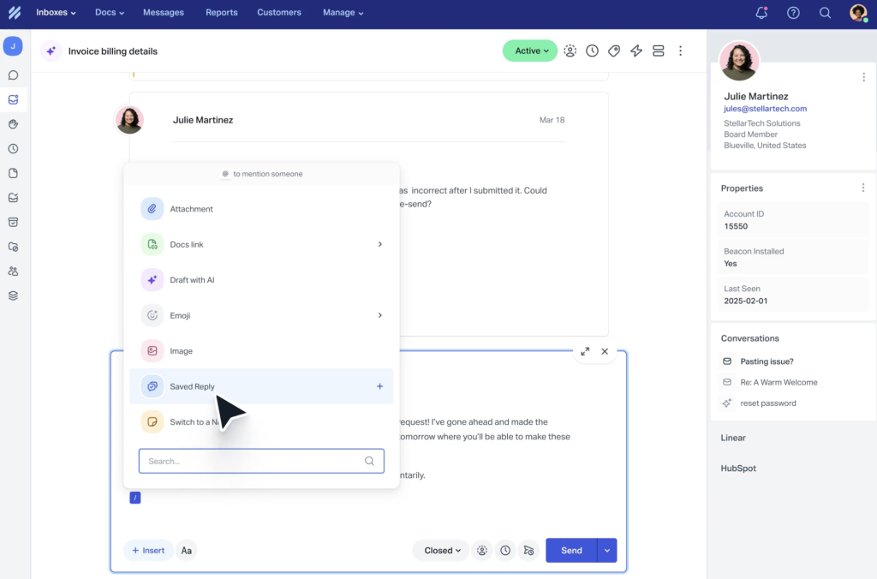Open custom fields with the stacked rows icon

(x=659, y=51)
